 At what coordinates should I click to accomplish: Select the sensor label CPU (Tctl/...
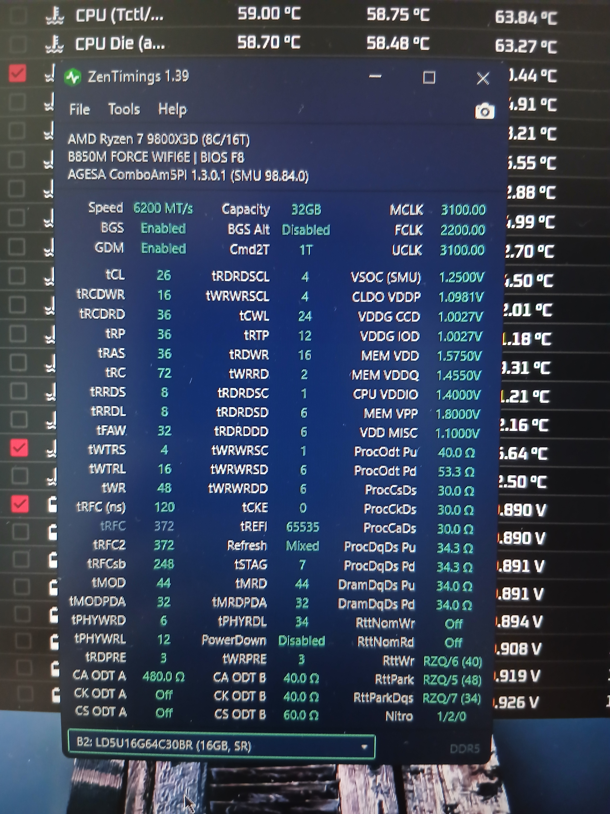(120, 16)
